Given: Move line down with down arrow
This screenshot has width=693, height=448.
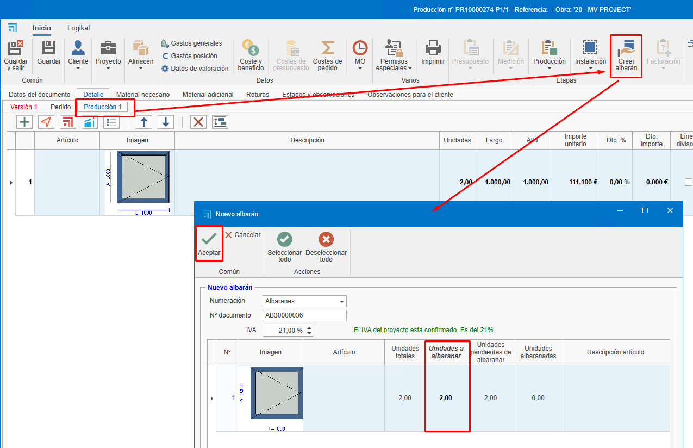Looking at the screenshot, I should coord(166,122).
